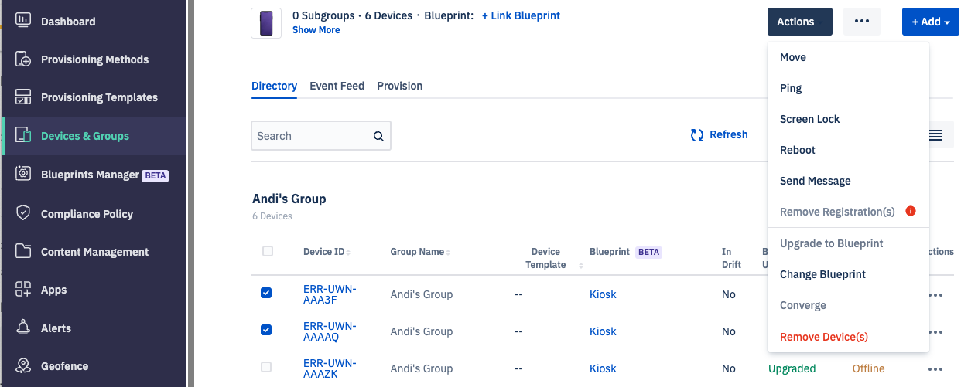Open the Dashboard icon in sidebar
This screenshot has width=978, height=387.
tap(23, 21)
